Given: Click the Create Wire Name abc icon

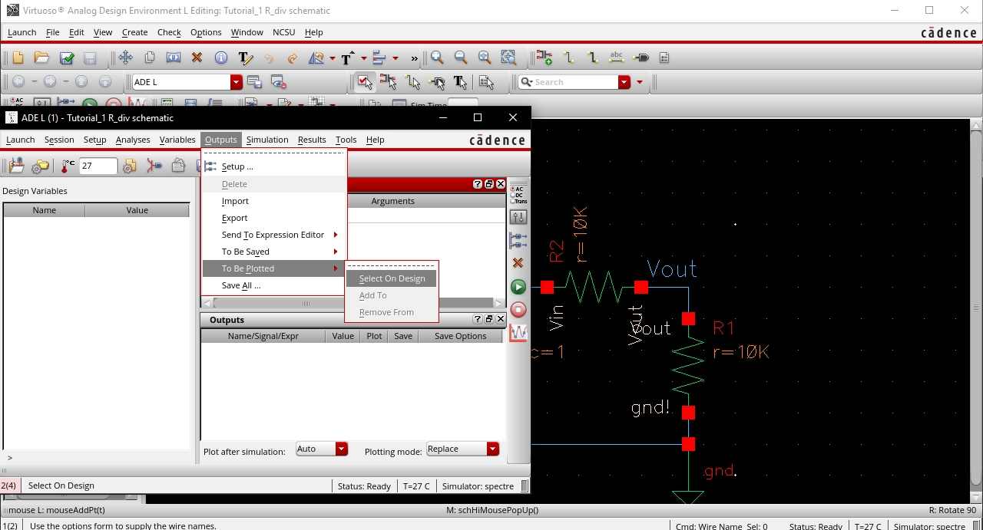Looking at the screenshot, I should [617, 58].
